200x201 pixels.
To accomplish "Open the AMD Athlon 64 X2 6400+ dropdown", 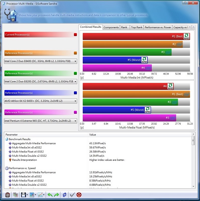I will coord(40,101).
